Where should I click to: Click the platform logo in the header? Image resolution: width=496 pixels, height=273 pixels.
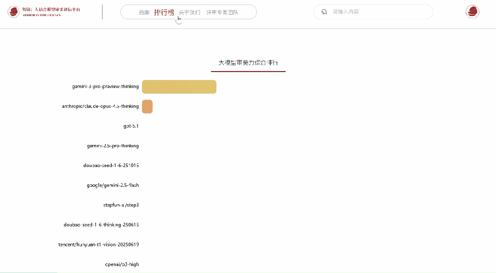[13, 11]
